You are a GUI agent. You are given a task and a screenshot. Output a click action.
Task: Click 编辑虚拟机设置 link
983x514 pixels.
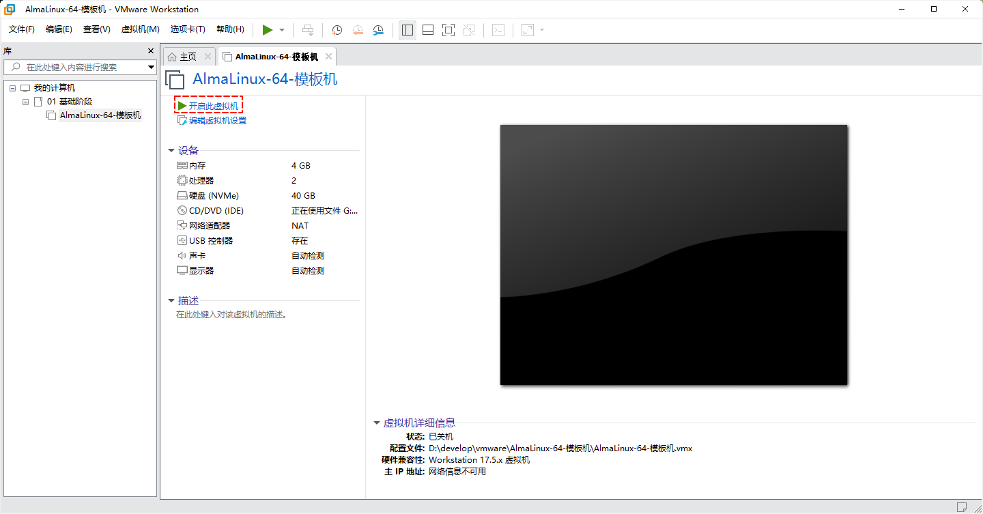218,121
